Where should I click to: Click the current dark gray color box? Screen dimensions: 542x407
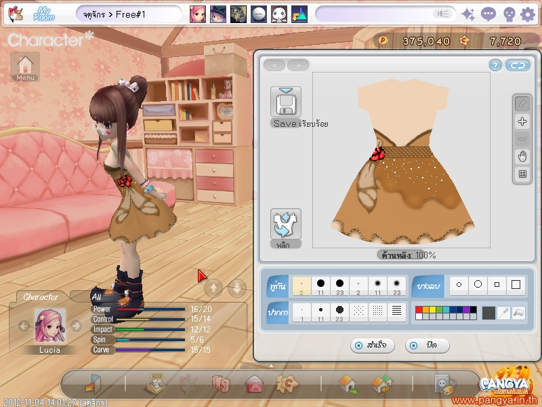pyautogui.click(x=488, y=313)
